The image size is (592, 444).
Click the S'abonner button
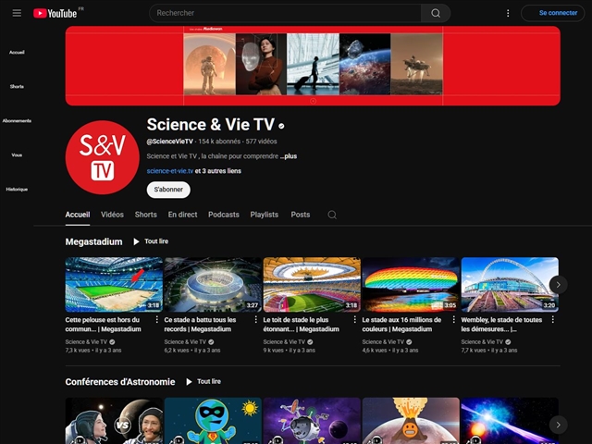coord(168,190)
